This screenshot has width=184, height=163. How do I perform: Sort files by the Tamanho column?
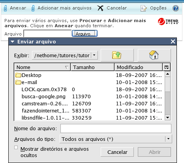point(92,67)
